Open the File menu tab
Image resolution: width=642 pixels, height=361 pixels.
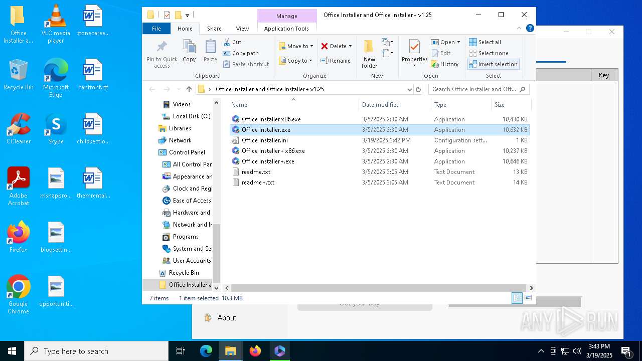tap(156, 29)
